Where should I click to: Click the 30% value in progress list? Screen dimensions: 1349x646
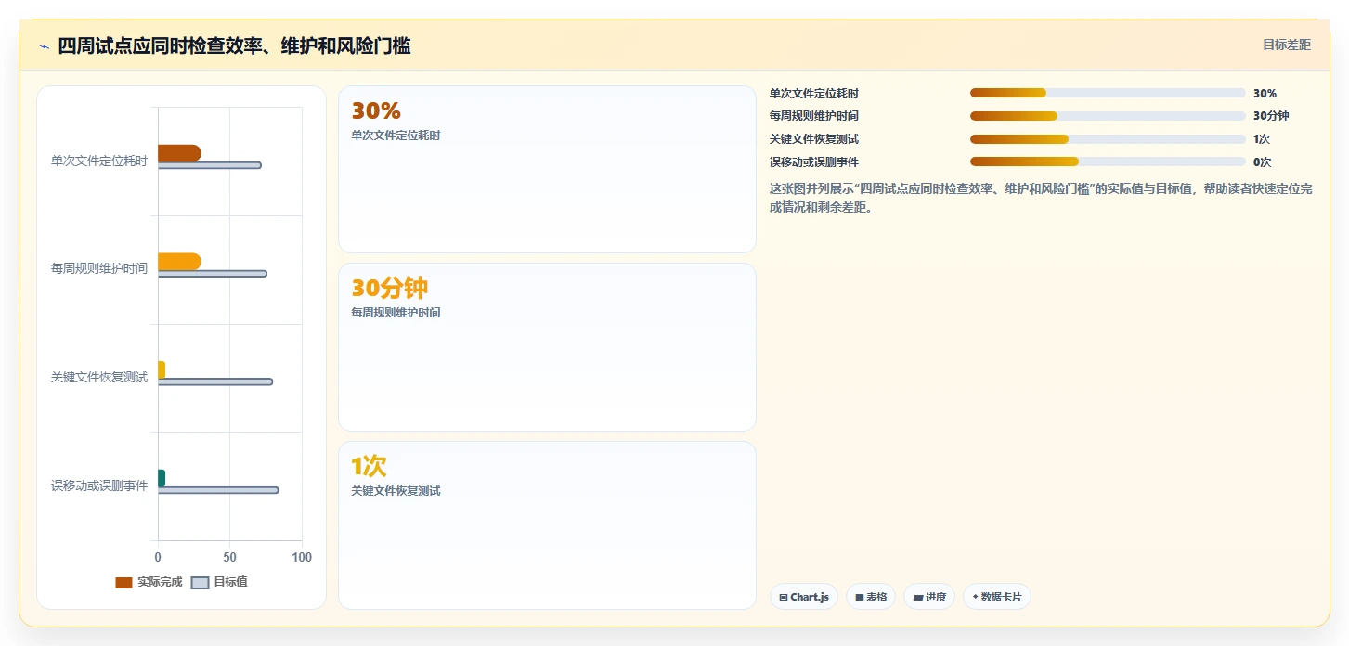[1265, 94]
